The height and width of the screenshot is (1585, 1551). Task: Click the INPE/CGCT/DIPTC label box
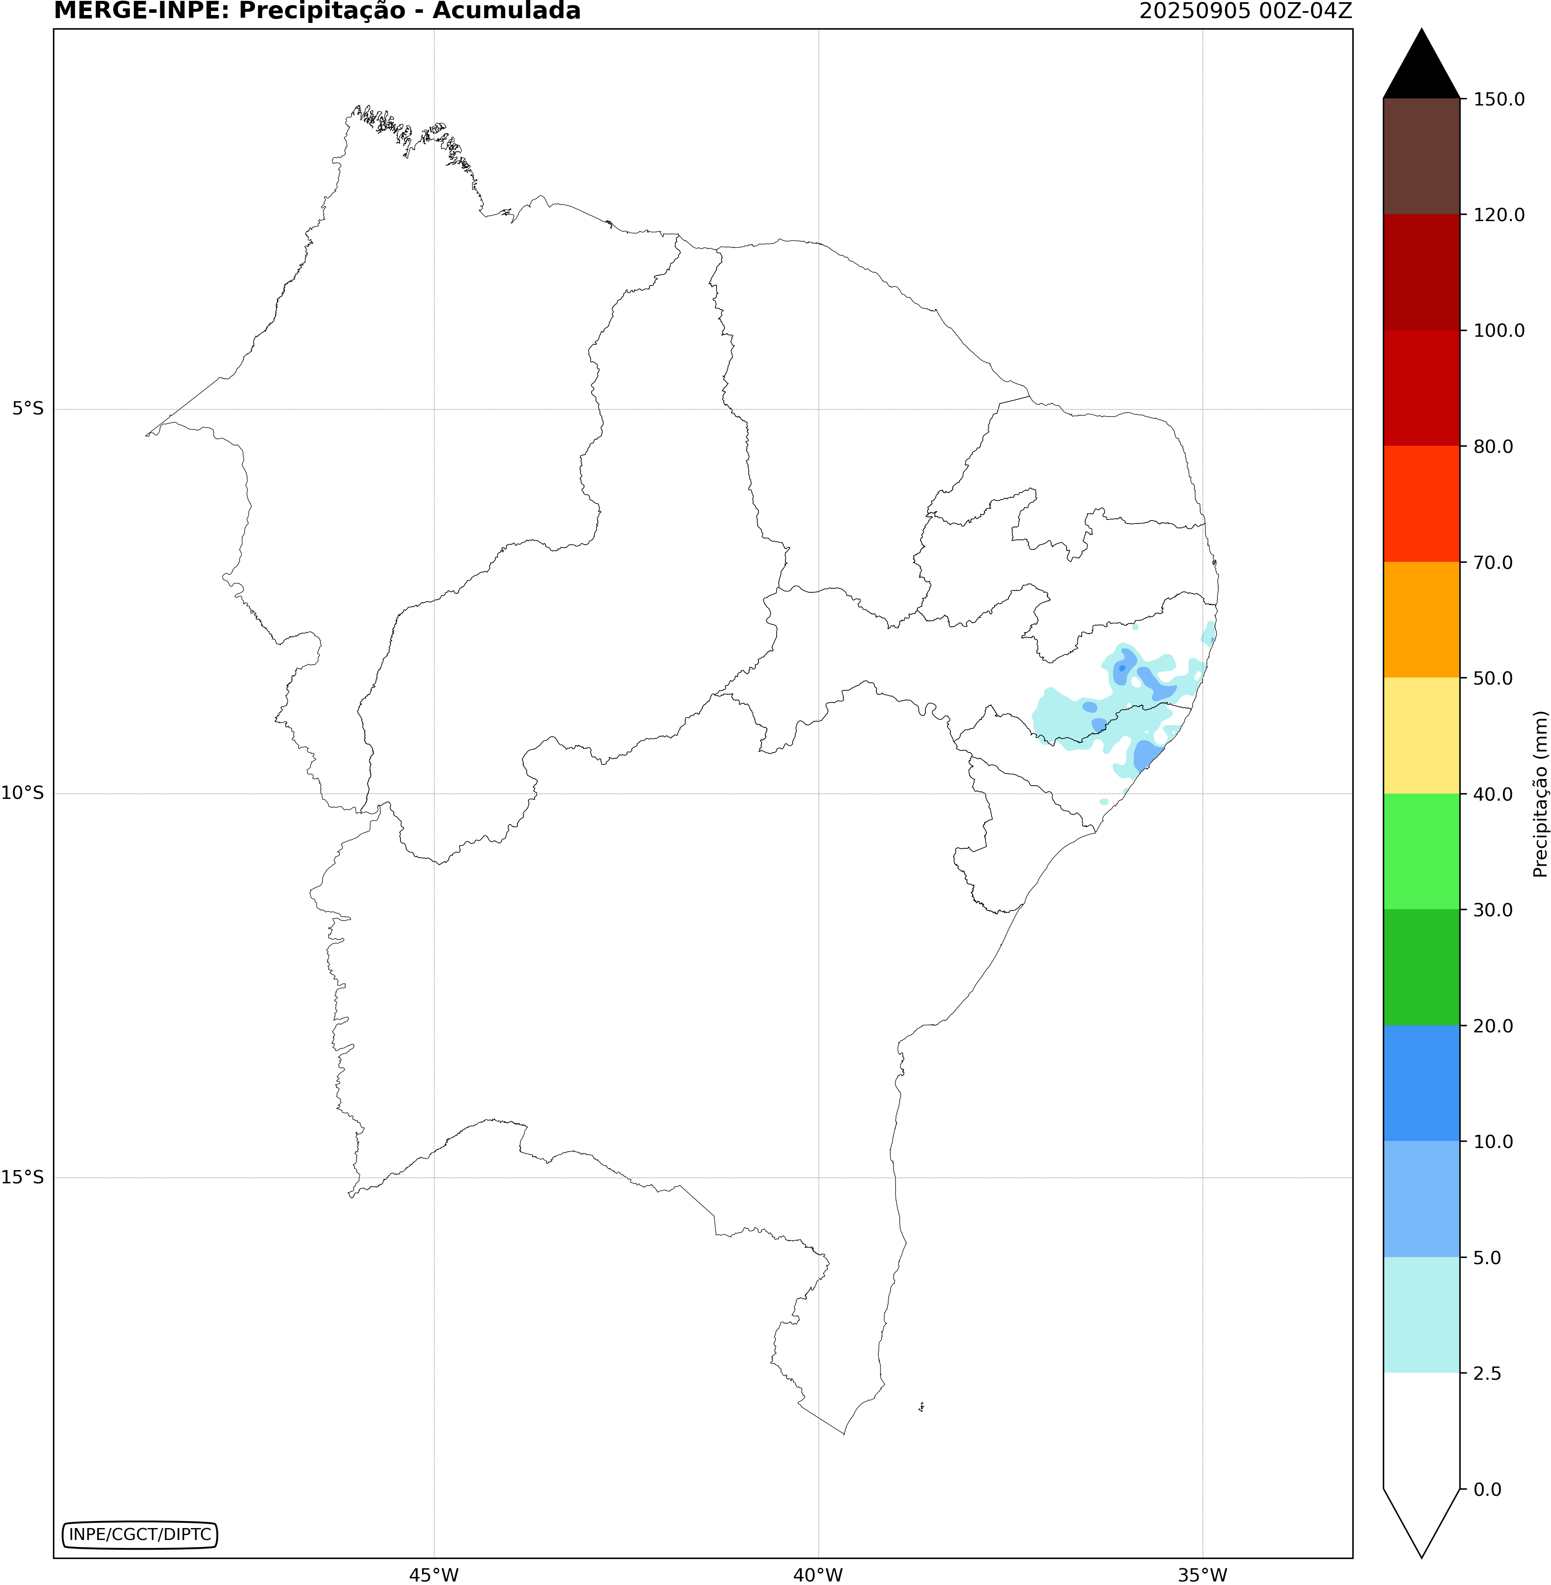(140, 1535)
